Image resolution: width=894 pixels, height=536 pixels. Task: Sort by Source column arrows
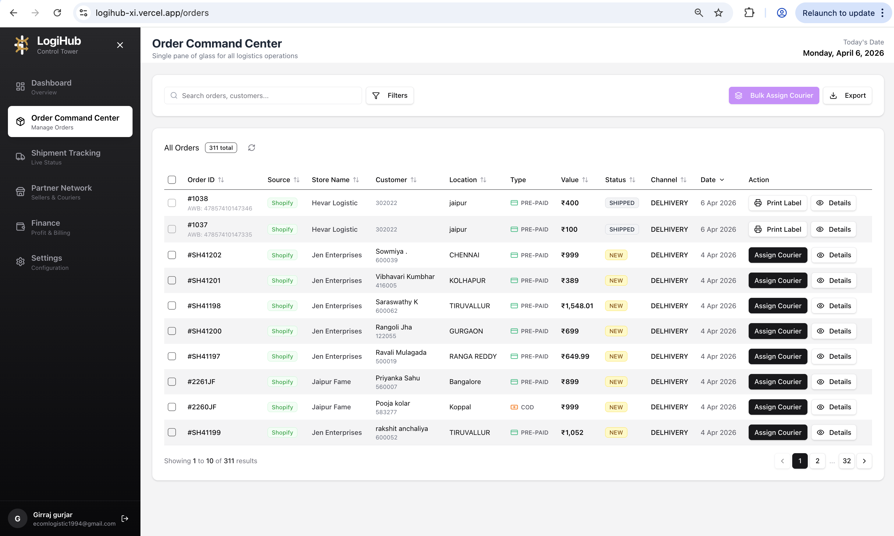point(297,179)
